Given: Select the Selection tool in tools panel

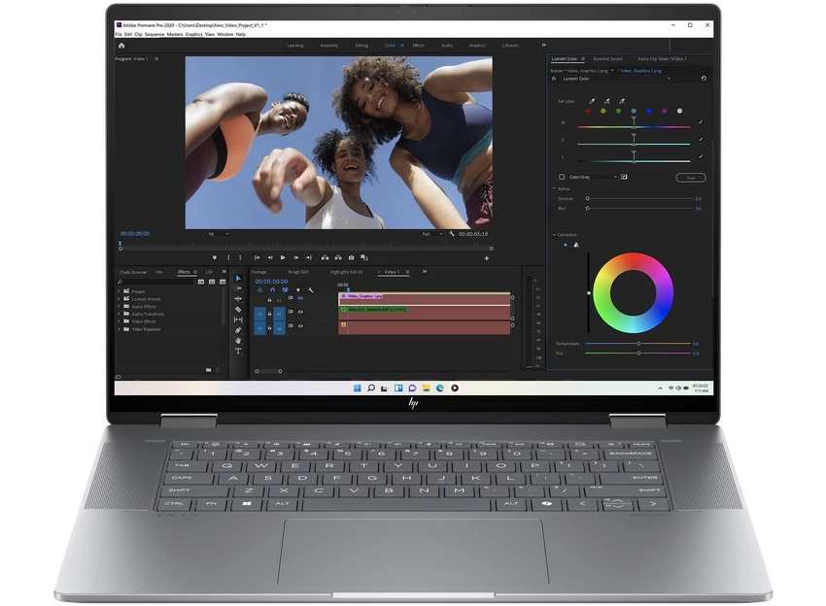Looking at the screenshot, I should click(239, 277).
